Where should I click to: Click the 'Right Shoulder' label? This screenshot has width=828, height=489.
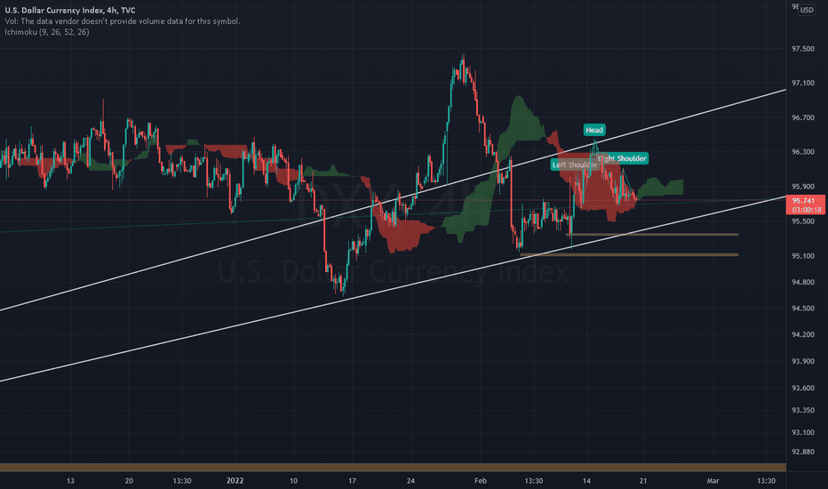tap(622, 158)
